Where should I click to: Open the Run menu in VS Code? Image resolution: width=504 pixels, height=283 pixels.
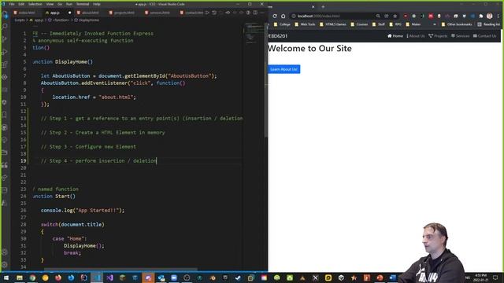point(69,4)
